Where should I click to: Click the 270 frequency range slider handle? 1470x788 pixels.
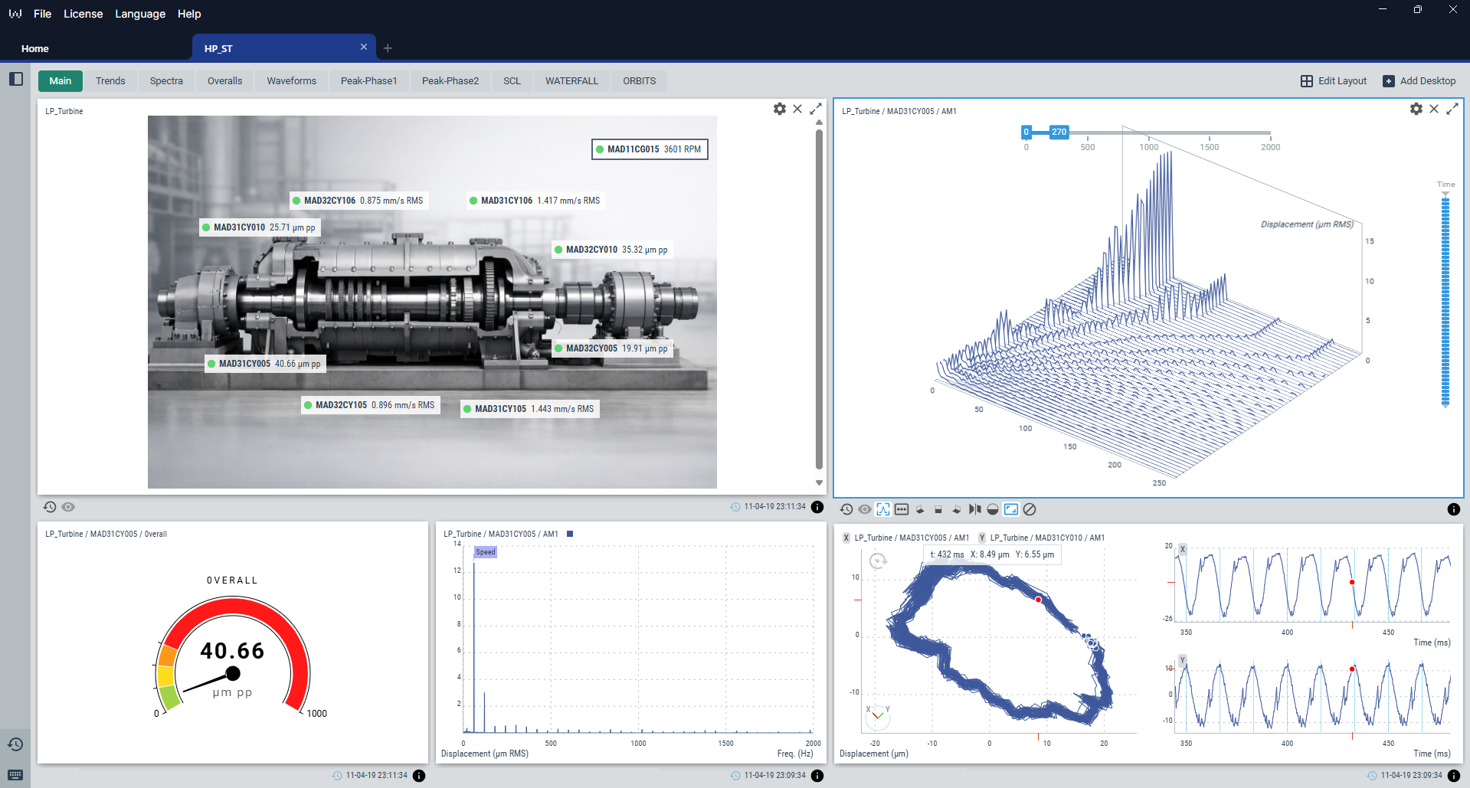[1059, 132]
